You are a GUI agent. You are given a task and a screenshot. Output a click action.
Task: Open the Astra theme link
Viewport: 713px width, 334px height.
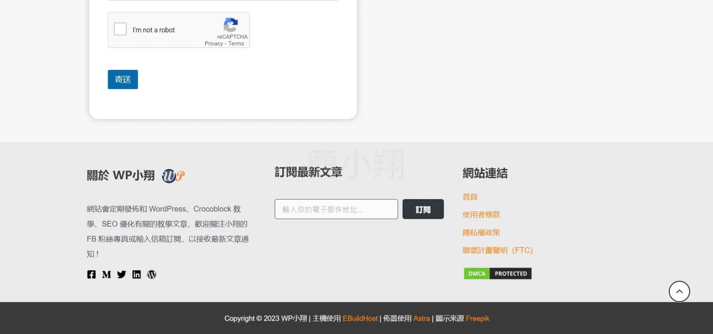point(421,318)
